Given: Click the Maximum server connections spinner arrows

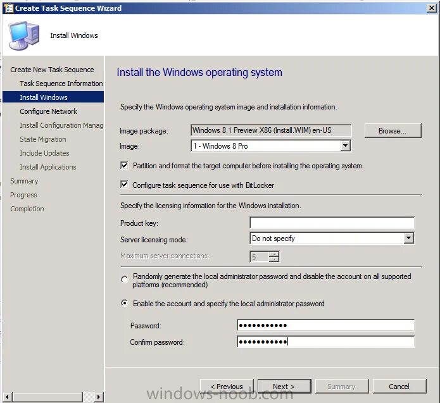Looking at the screenshot, I should pyautogui.click(x=274, y=257).
